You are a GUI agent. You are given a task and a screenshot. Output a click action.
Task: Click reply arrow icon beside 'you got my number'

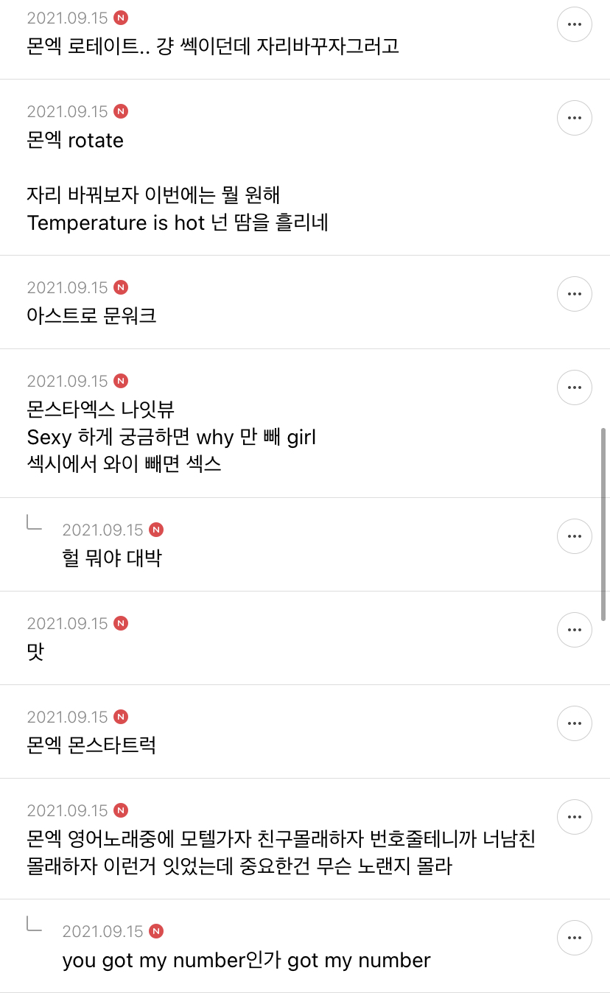(34, 923)
